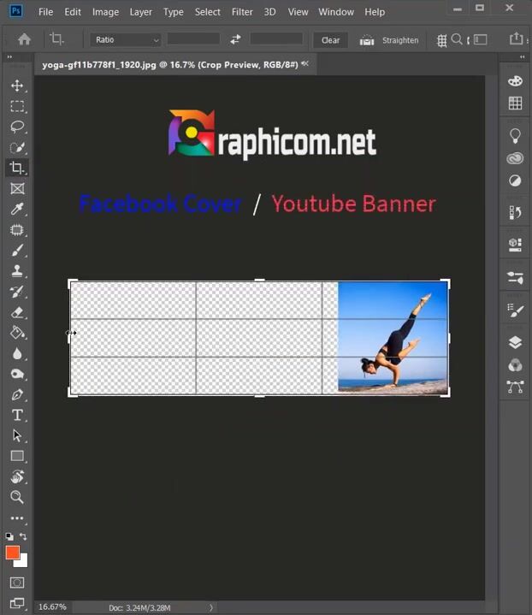Click the foreground orange color swatch
Screen dimensions: 532x615
click(x=12, y=553)
